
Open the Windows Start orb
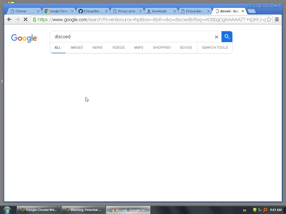7,210
